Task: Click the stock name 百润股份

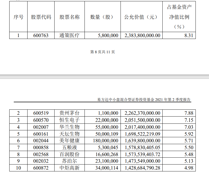Action: pyautogui.click(x=69, y=154)
